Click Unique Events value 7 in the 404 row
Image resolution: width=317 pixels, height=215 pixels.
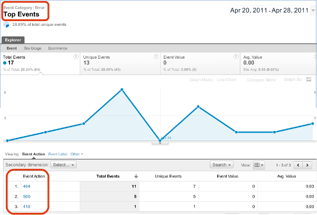194,186
